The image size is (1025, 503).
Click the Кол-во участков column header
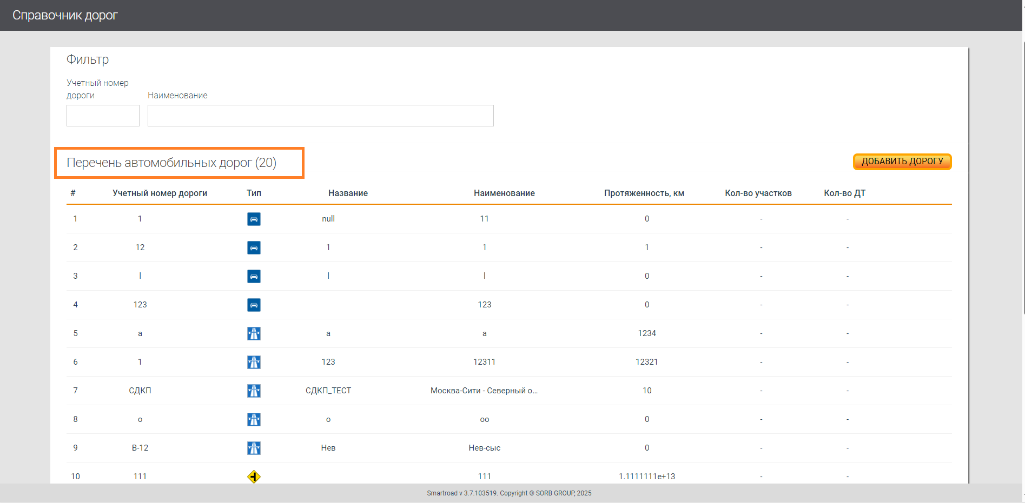point(758,193)
